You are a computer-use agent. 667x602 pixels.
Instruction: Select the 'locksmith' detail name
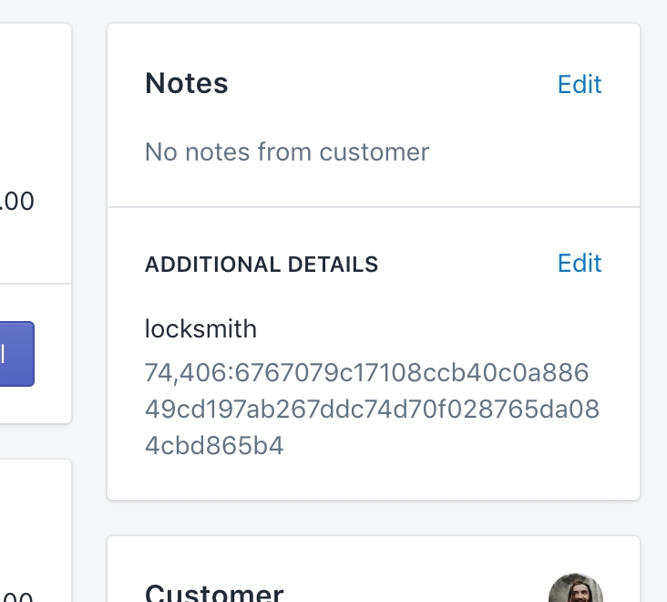pos(200,328)
